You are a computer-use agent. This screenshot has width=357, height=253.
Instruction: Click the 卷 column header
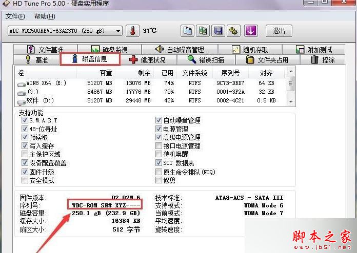(x=46, y=73)
